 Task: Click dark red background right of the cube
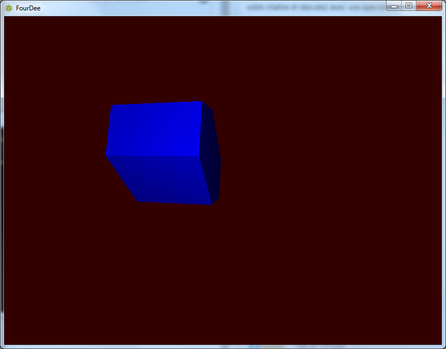[328, 164]
